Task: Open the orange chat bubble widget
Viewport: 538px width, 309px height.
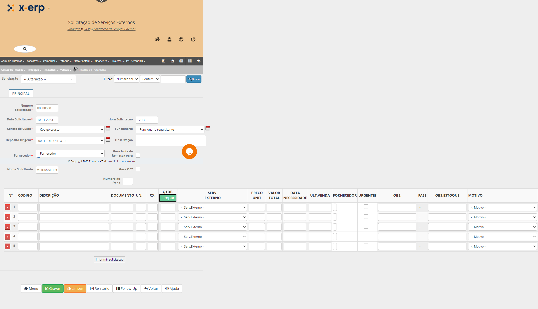Action: tap(189, 152)
